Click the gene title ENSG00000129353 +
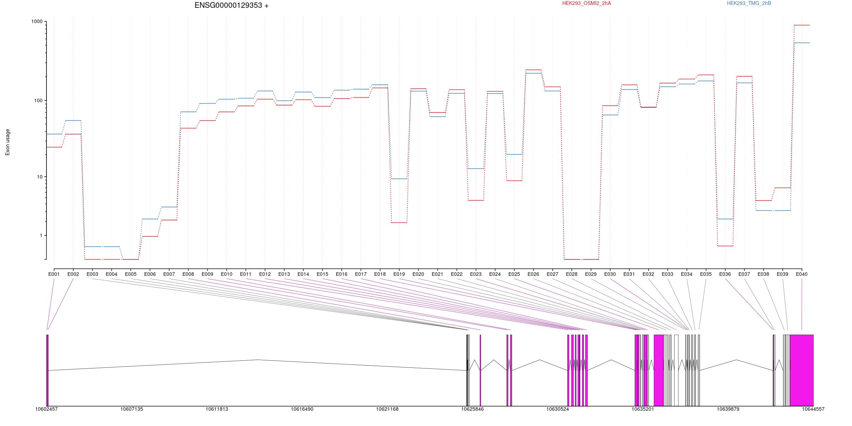Viewport: 852px width, 426px height. (231, 5)
